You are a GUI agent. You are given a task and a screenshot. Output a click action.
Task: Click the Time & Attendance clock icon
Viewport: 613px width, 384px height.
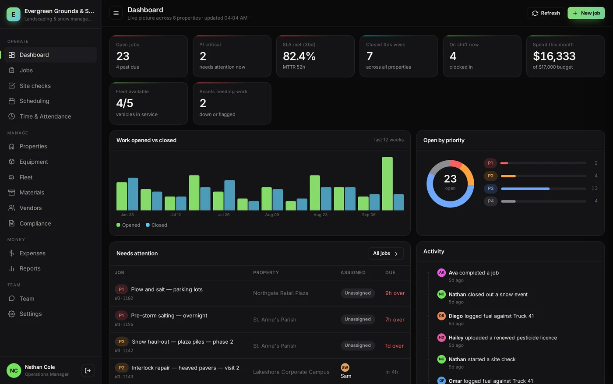[x=12, y=116]
